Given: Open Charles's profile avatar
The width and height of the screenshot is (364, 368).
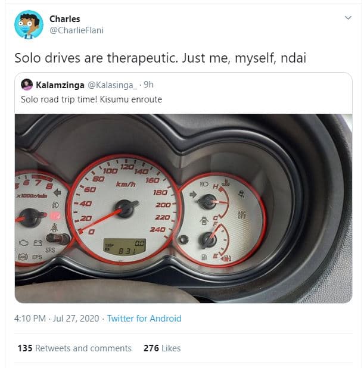Looking at the screenshot, I should (x=29, y=24).
